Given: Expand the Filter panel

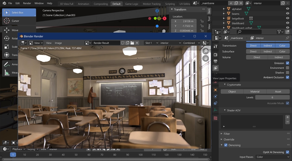Looking at the screenshot, I should (227, 134).
